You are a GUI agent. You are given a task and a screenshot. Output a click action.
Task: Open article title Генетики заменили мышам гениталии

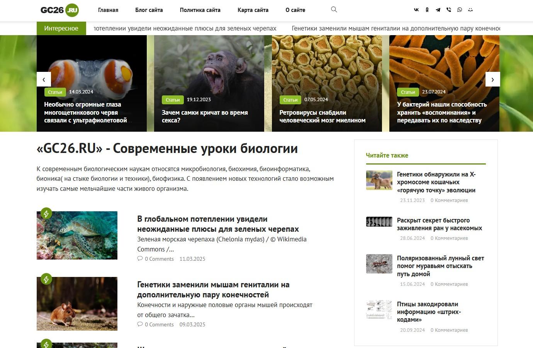click(213, 290)
